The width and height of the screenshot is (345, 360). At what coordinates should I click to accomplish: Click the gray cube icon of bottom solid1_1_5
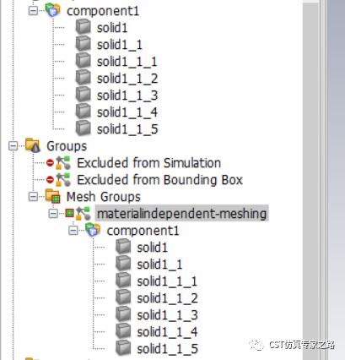coord(123,348)
